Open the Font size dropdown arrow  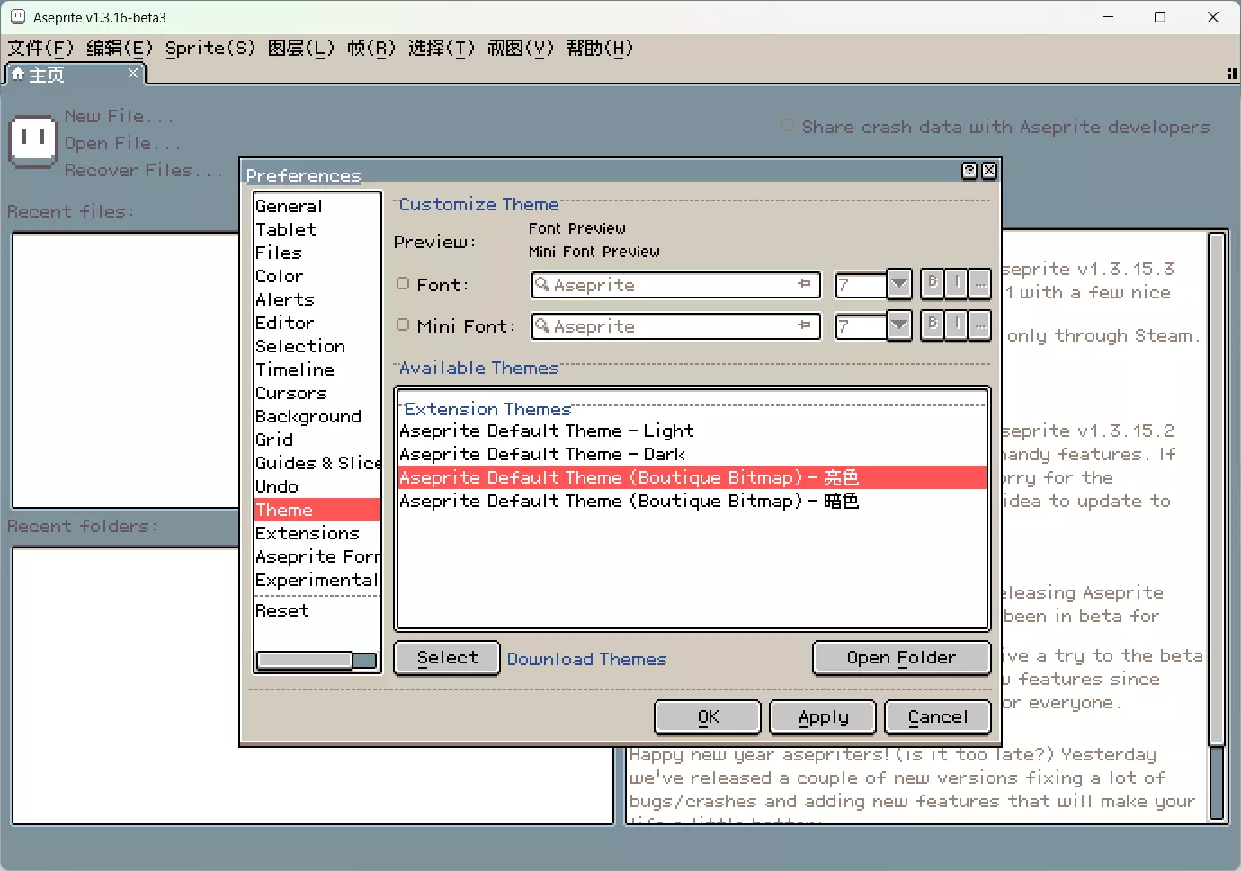click(899, 284)
